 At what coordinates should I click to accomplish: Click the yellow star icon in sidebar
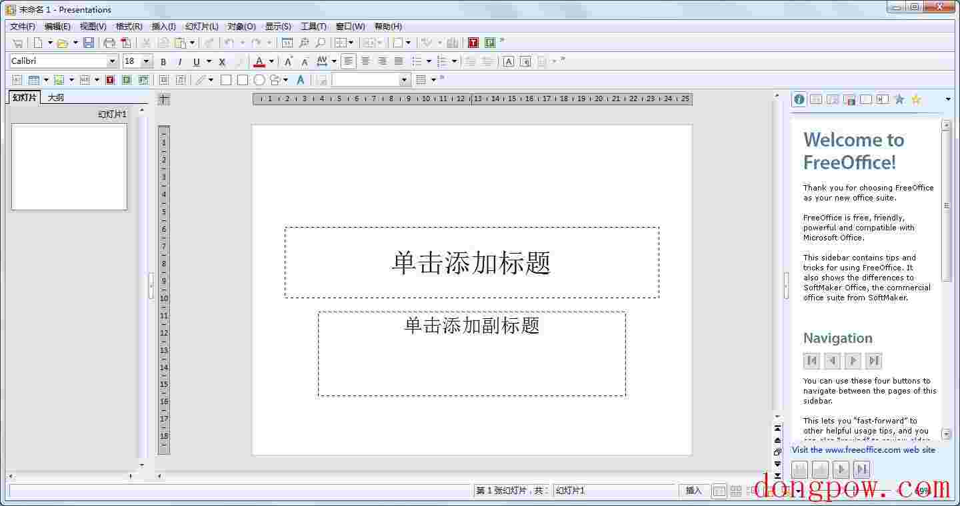(916, 99)
